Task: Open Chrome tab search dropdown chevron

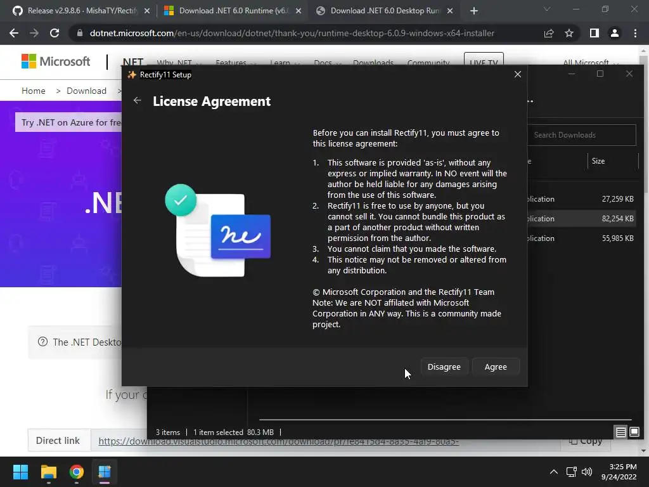Action: (547, 9)
